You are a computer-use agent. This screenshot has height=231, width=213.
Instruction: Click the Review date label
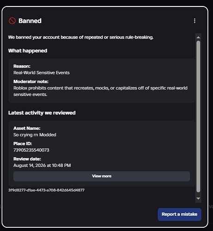pyautogui.click(x=27, y=159)
